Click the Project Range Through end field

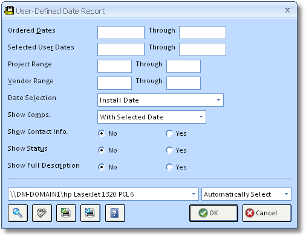click(x=183, y=66)
